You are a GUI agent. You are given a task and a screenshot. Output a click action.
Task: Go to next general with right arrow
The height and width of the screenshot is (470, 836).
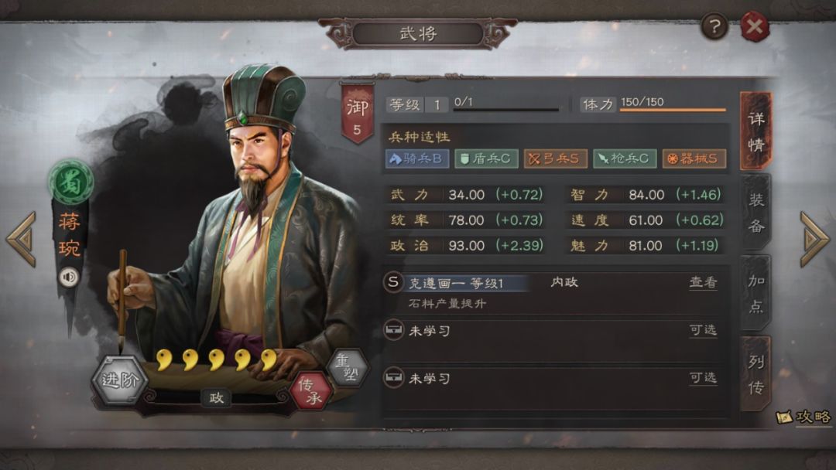pos(814,239)
